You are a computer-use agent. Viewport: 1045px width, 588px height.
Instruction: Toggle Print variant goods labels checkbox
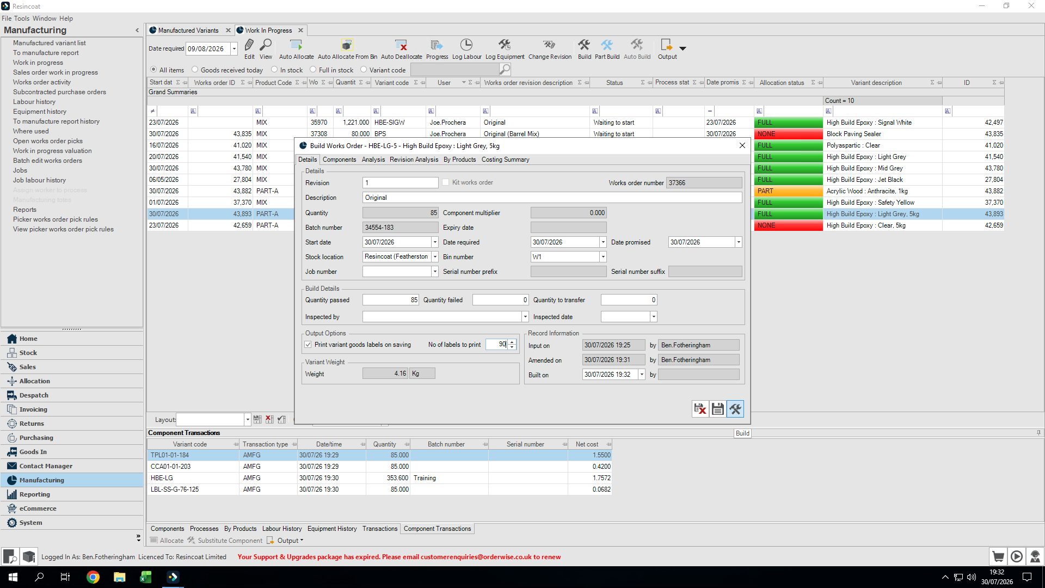pyautogui.click(x=308, y=345)
